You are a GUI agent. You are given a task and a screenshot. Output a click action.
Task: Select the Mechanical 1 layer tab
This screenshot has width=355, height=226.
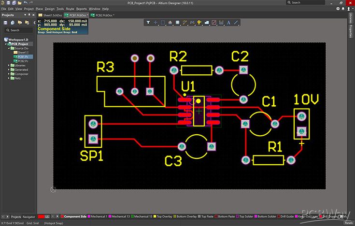coord(98,216)
